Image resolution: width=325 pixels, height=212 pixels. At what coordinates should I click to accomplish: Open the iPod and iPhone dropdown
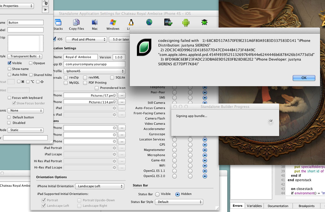click(85, 39)
